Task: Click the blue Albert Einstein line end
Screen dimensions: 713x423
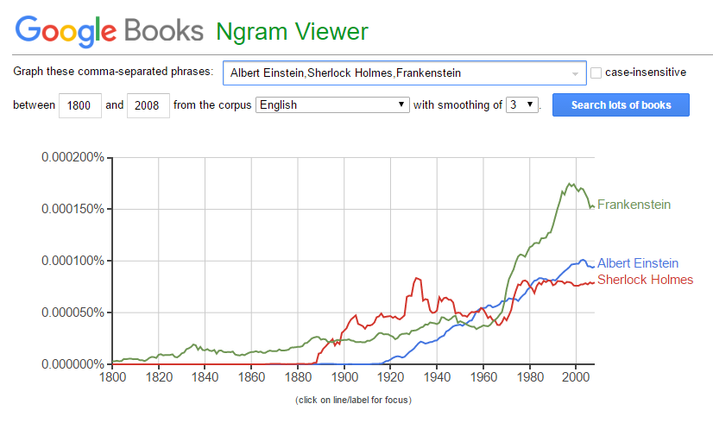Action: click(592, 267)
